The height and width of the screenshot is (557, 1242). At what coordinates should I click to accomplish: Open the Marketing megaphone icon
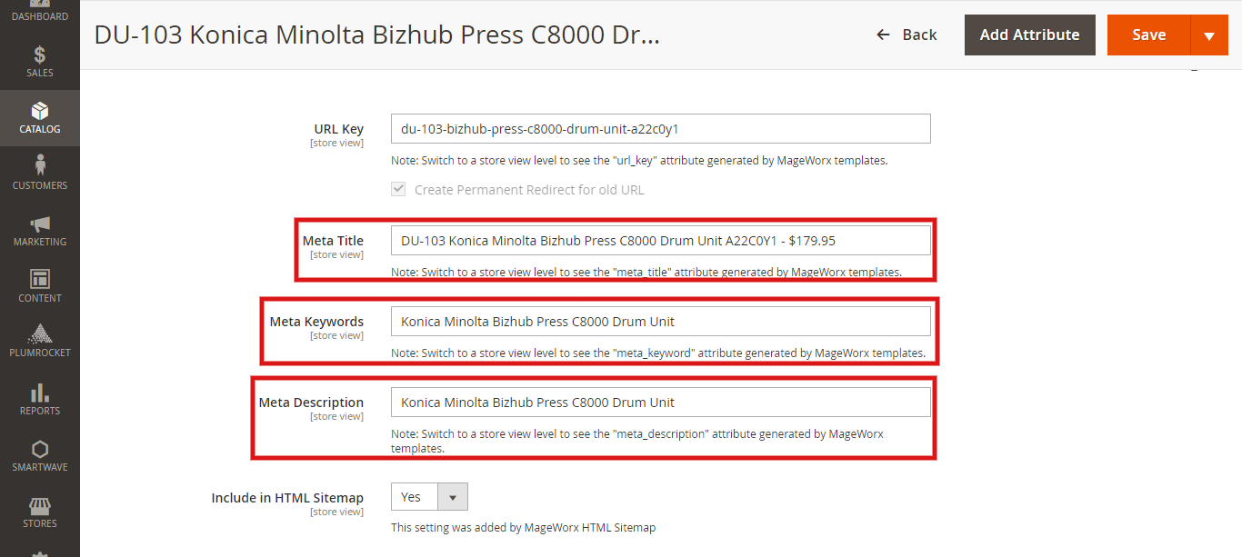point(40,224)
